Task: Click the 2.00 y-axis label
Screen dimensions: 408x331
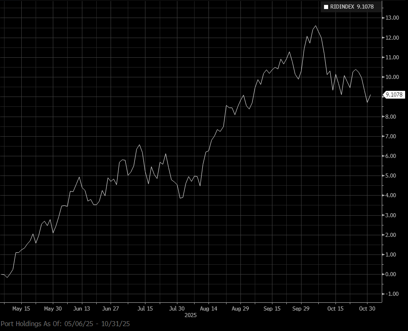Action: pos(390,235)
